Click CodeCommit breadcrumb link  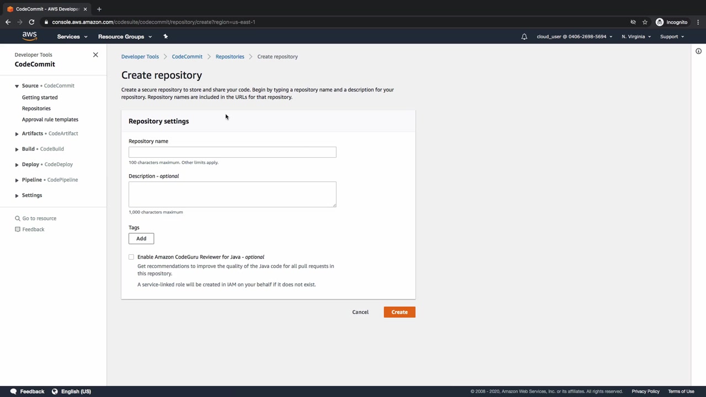click(187, 57)
